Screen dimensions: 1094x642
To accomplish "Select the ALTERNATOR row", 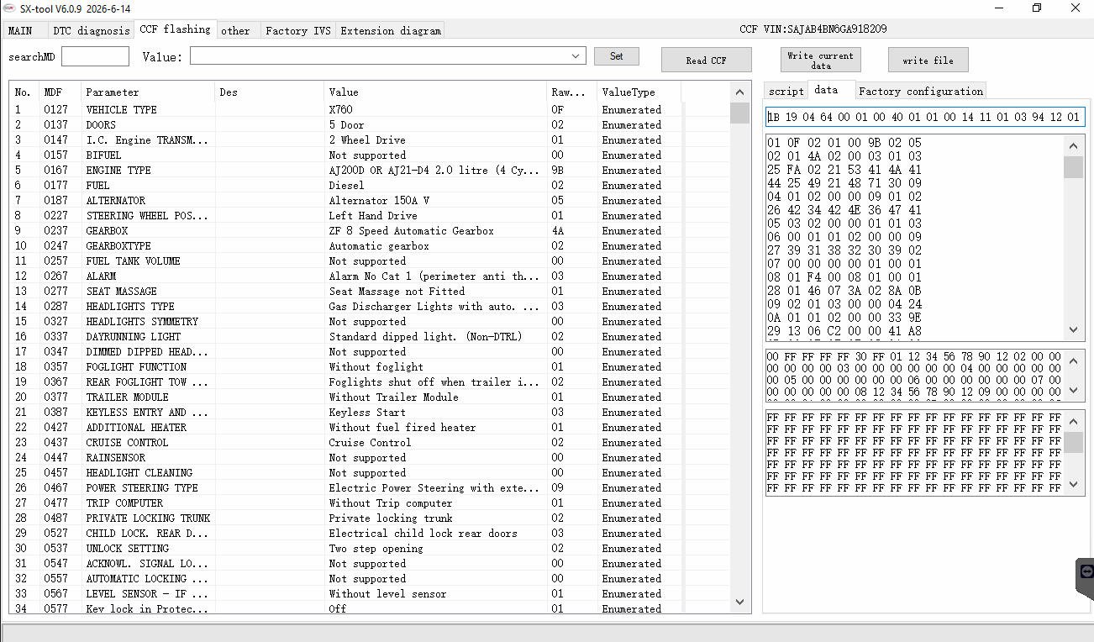I will click(370, 201).
